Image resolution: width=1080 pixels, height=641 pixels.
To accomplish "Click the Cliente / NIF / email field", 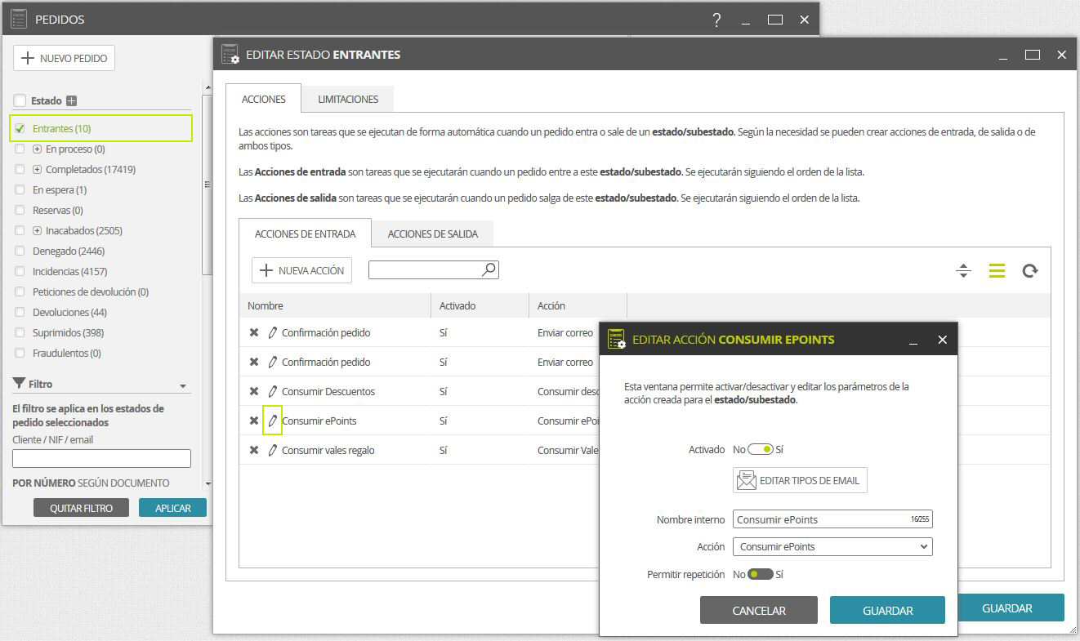I will (101, 458).
